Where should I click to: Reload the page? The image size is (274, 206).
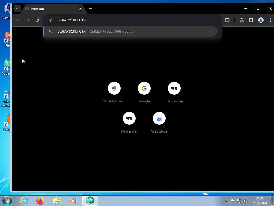click(x=37, y=20)
